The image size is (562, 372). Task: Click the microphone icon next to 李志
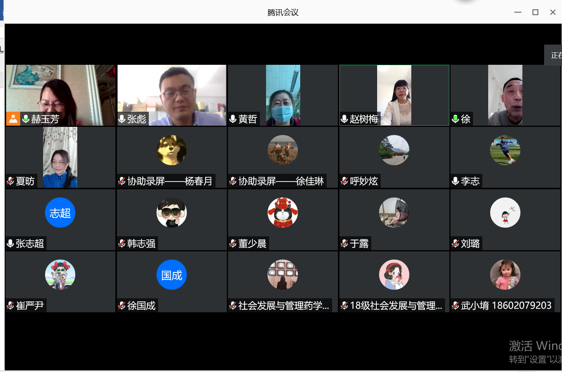click(x=456, y=181)
